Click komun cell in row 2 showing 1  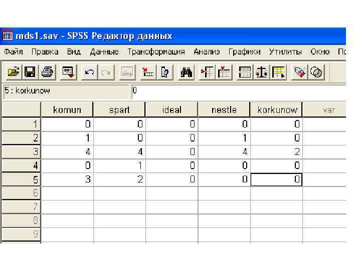point(67,138)
